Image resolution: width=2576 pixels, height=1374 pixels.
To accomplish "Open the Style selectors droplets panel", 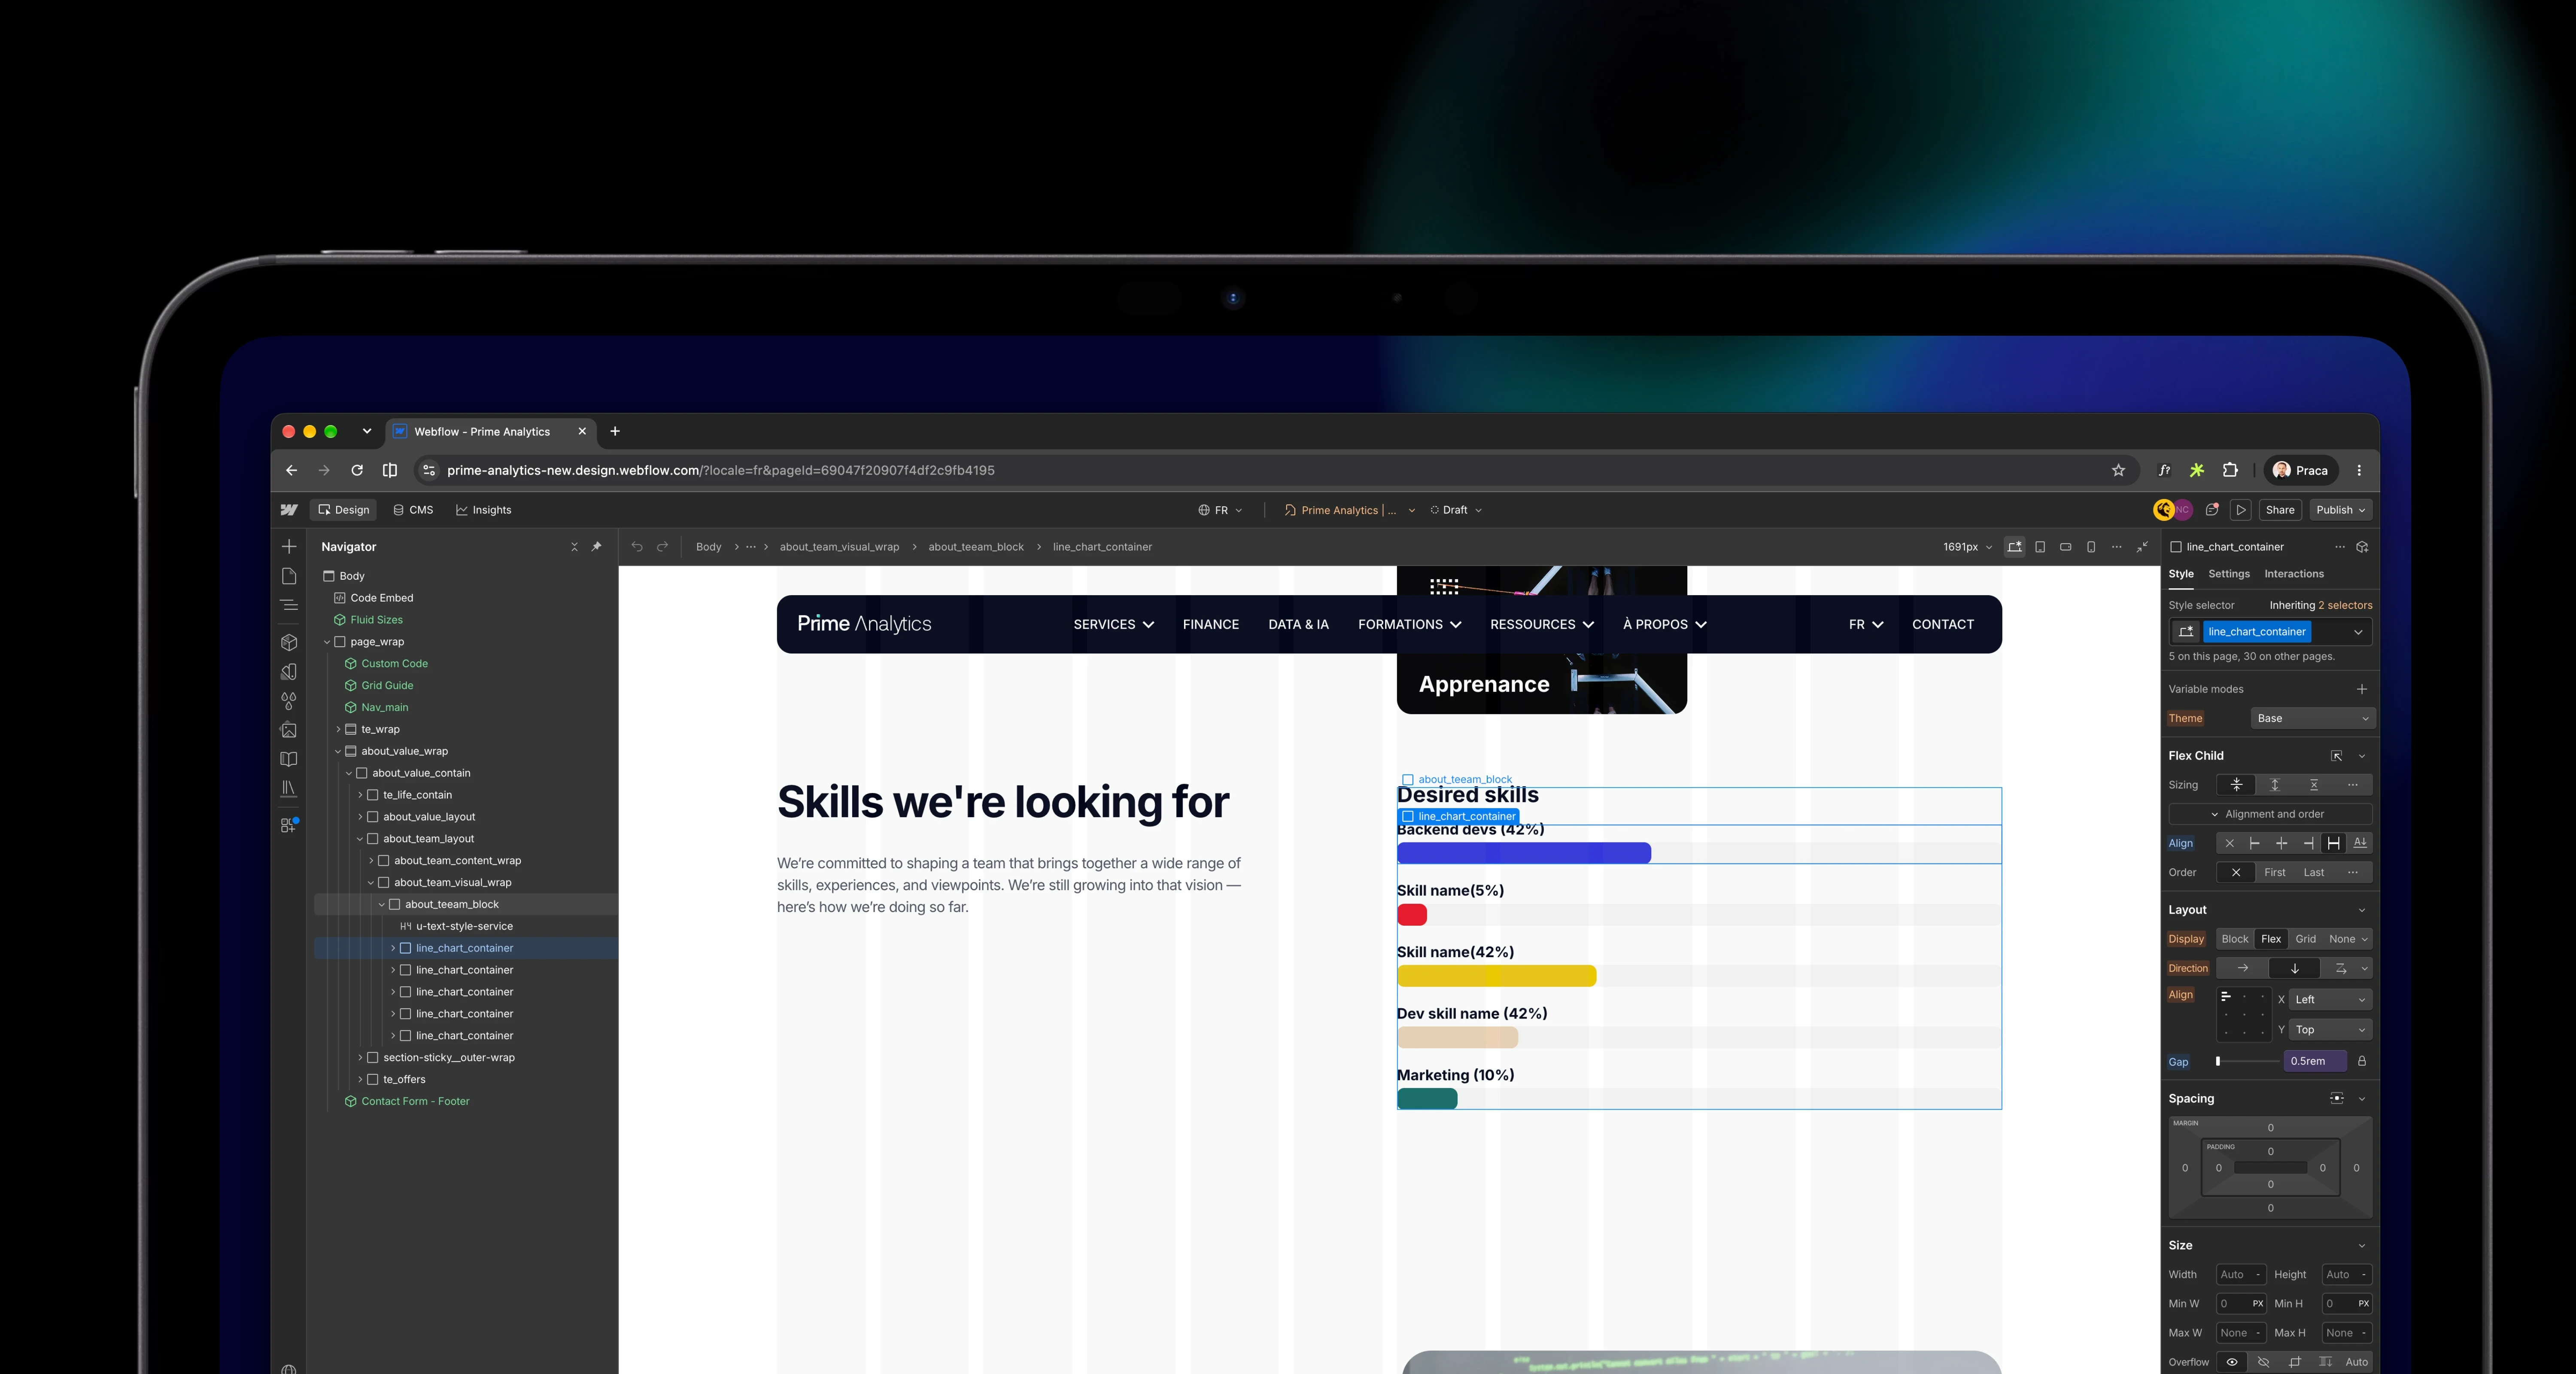I will click(x=289, y=701).
